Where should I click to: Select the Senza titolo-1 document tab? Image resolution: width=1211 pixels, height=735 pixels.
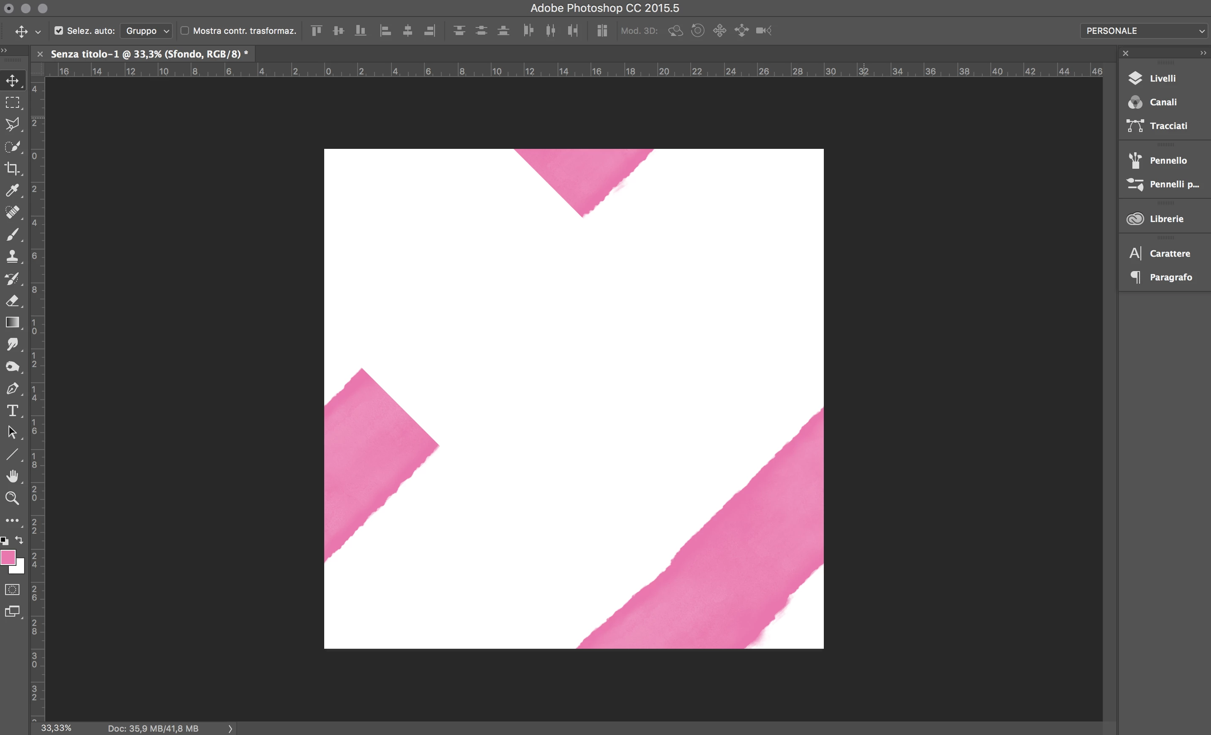(149, 54)
